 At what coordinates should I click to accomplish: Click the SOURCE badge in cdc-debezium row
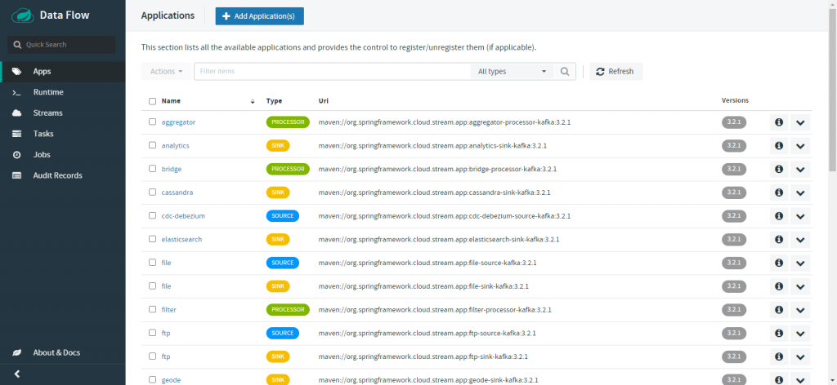pos(282,215)
